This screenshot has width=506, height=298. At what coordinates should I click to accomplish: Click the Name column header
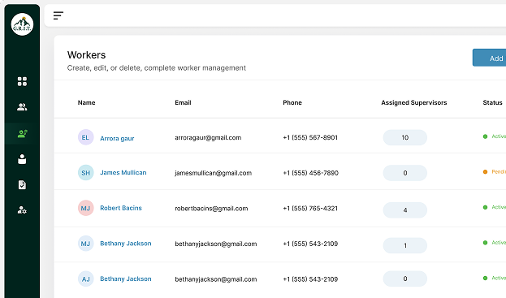[86, 102]
